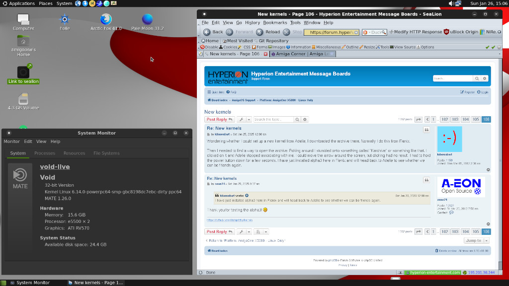Go to page 105 in top pagination
This screenshot has height=286, width=509.
coord(476,119)
